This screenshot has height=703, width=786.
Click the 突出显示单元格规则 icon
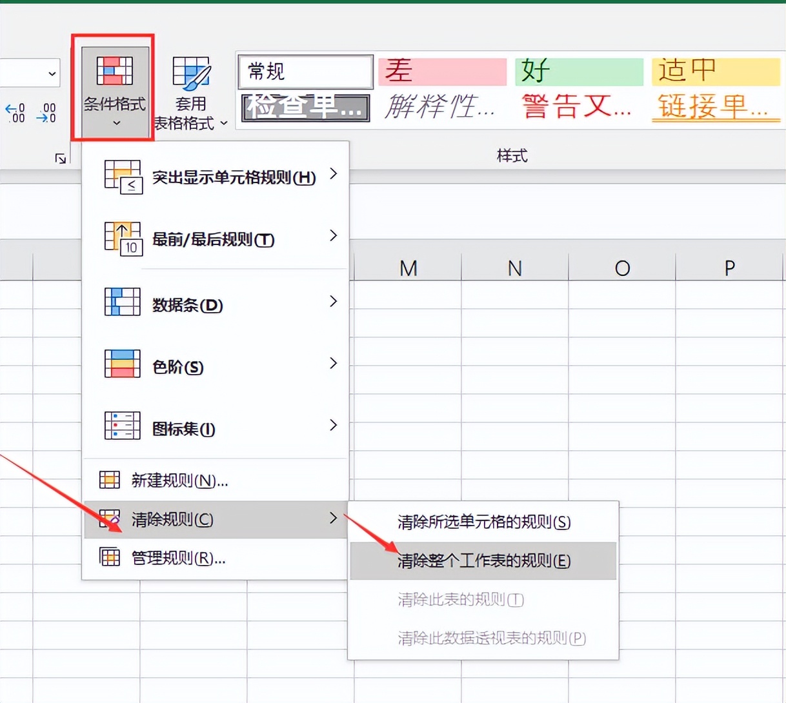click(x=123, y=177)
